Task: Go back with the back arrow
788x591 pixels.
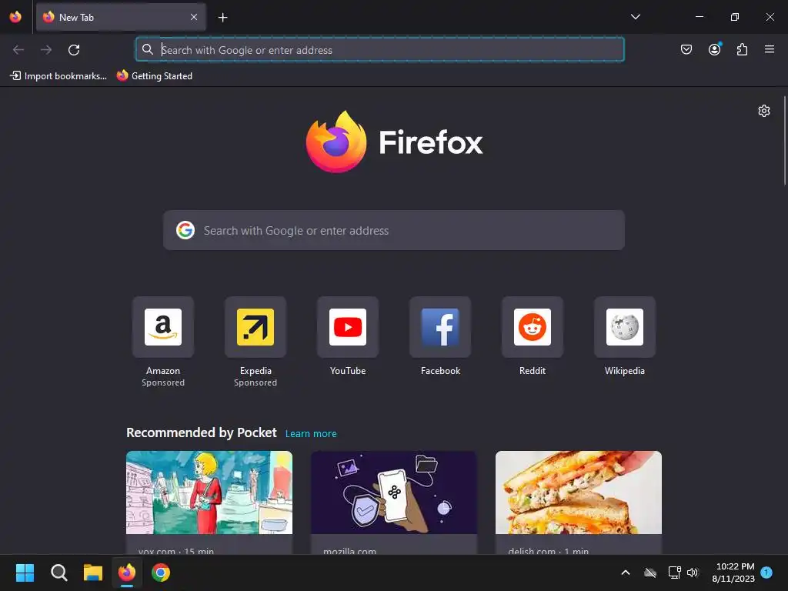Action: pyautogui.click(x=18, y=50)
